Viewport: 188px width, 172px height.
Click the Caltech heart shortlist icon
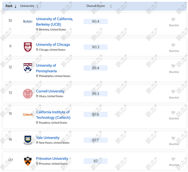click(173, 112)
